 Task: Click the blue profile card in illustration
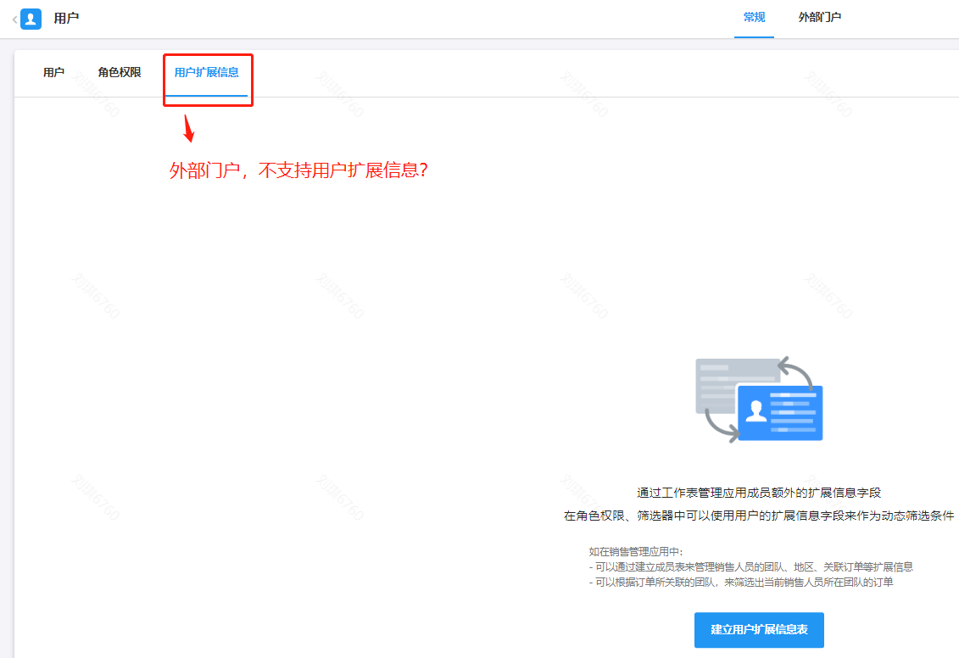[780, 412]
